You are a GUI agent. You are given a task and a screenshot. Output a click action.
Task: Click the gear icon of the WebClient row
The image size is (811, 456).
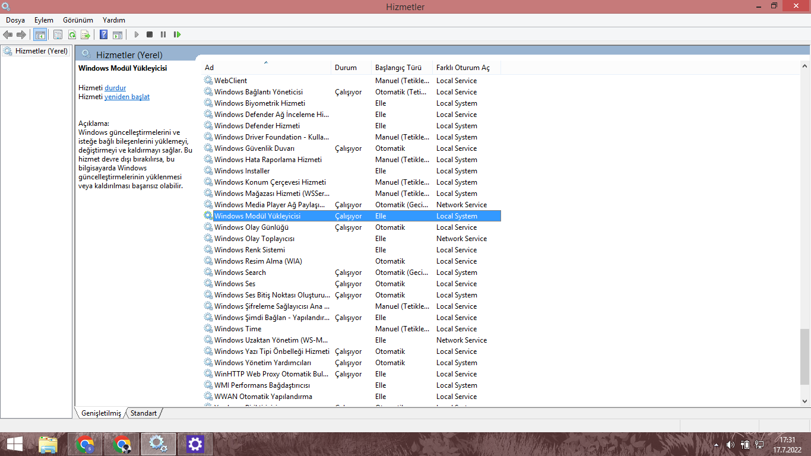coord(208,80)
